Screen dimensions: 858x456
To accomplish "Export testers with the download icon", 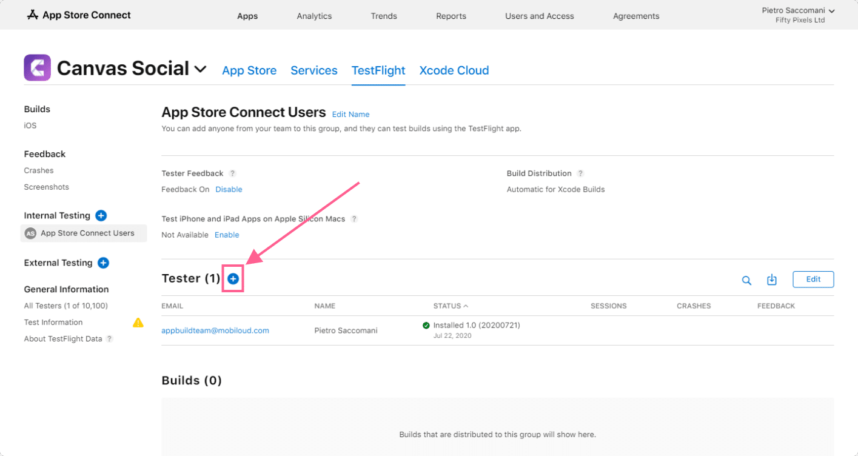I will (772, 280).
